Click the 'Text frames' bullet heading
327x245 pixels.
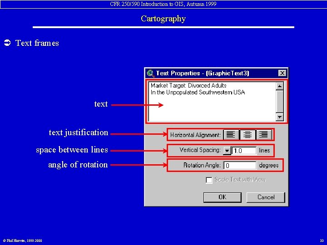pos(37,43)
